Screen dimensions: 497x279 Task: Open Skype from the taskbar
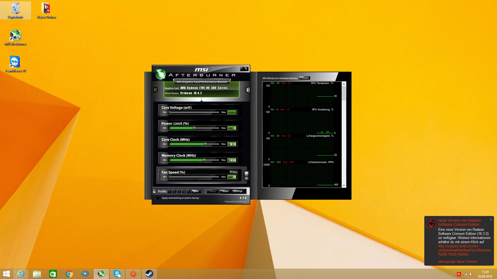(x=117, y=274)
